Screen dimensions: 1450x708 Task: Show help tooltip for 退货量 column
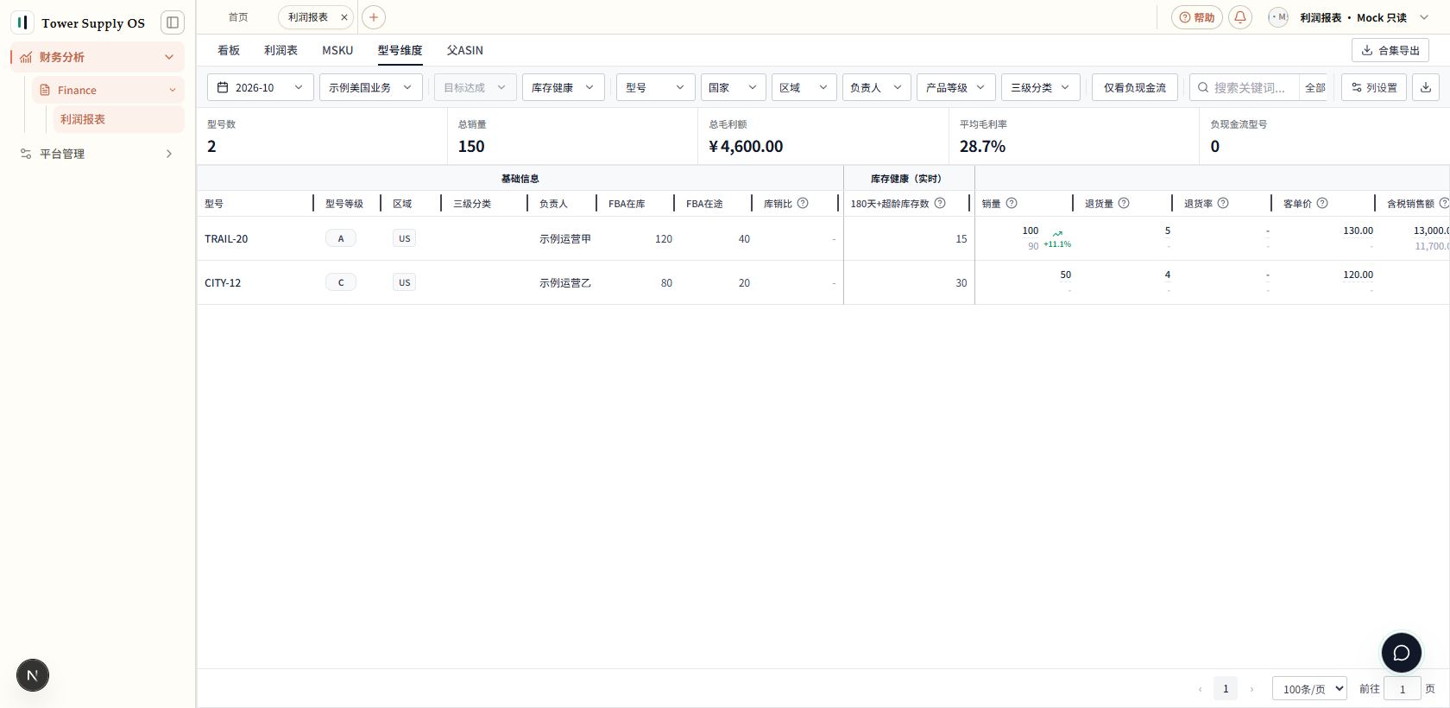[1124, 203]
